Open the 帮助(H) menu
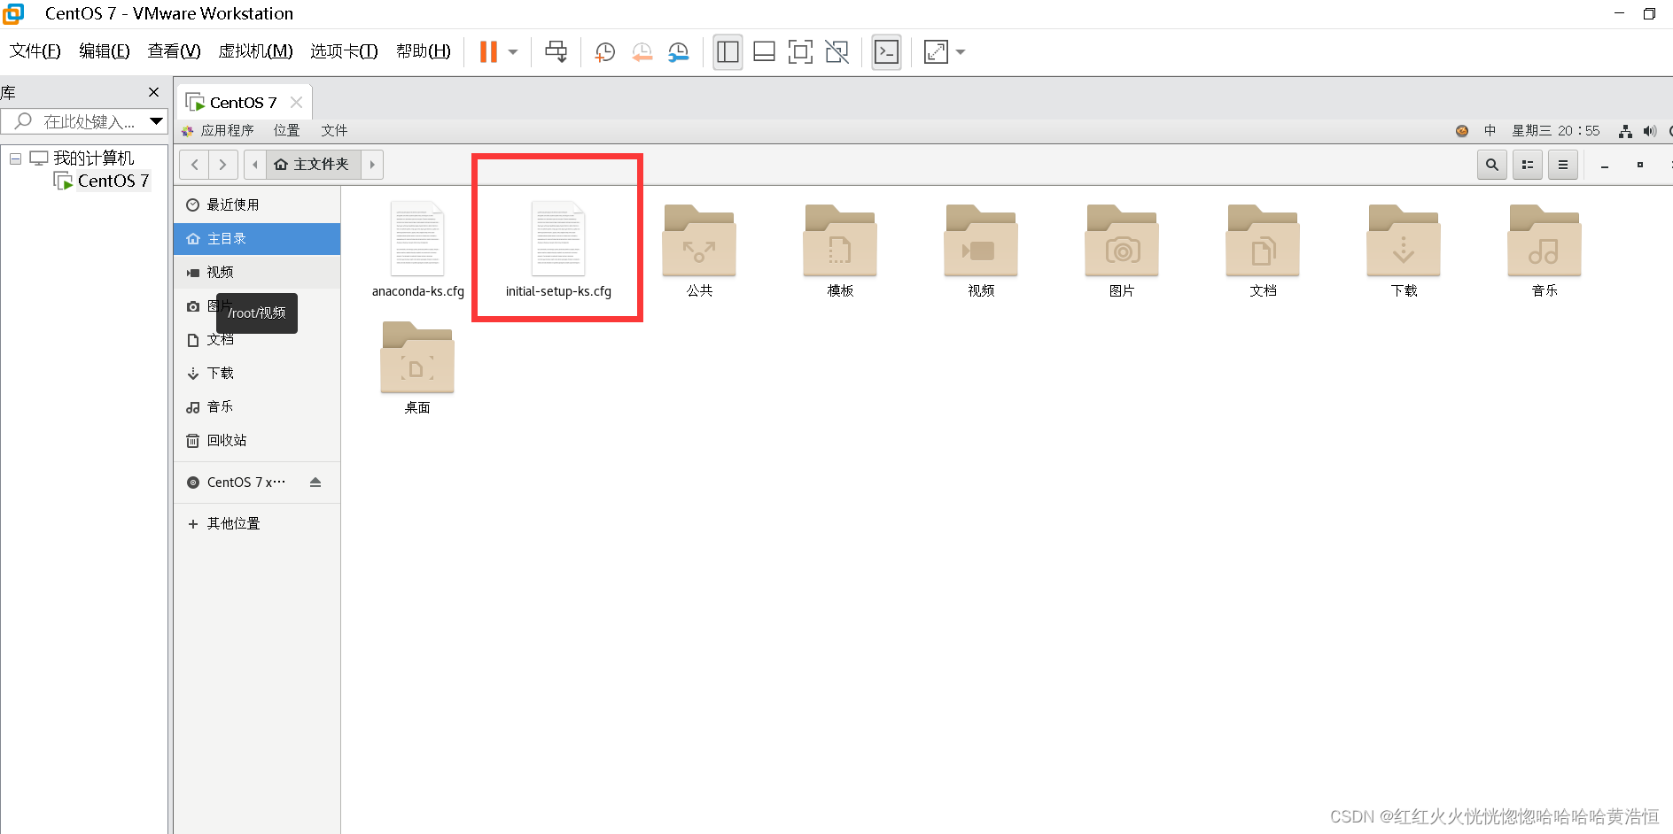Viewport: 1673px width, 834px height. (x=424, y=51)
